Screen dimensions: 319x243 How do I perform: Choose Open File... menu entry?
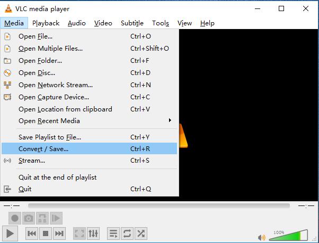[x=90, y=36]
